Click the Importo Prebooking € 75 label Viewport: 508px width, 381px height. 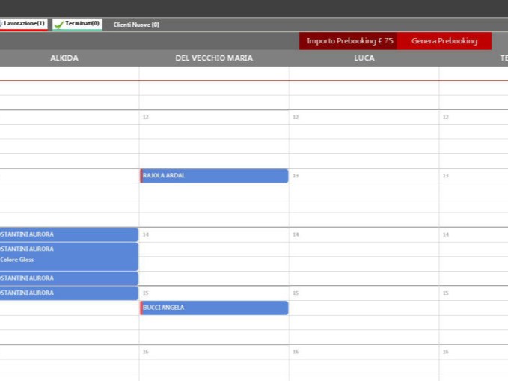(349, 41)
